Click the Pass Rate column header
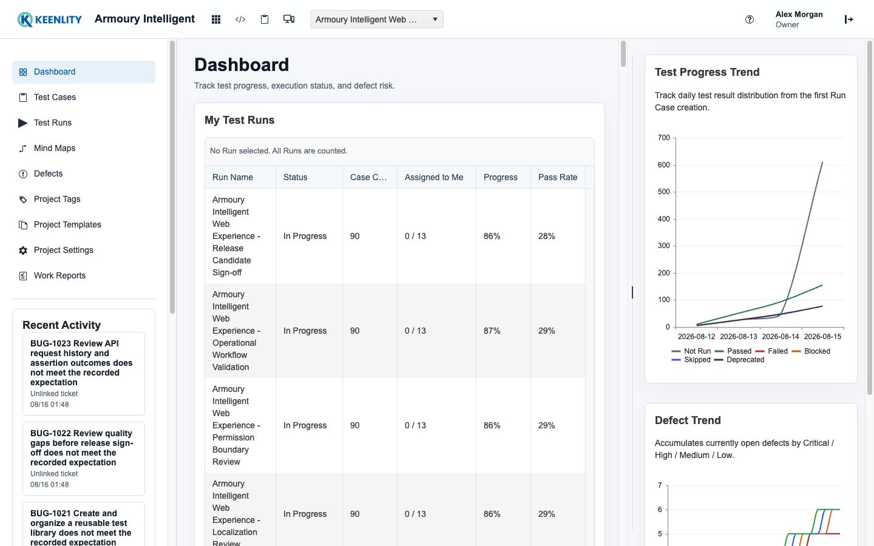Screen dimensions: 874x546 (x=558, y=177)
